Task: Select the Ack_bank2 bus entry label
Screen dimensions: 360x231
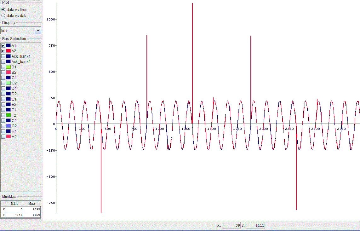Action: (21, 61)
